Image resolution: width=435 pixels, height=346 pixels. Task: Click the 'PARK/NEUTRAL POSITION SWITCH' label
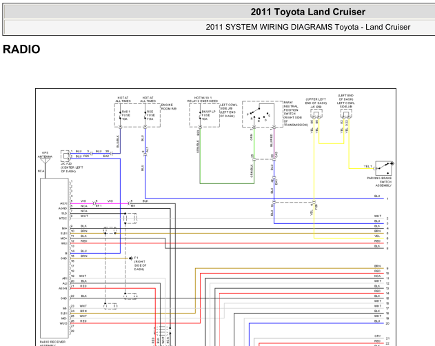[292, 108]
